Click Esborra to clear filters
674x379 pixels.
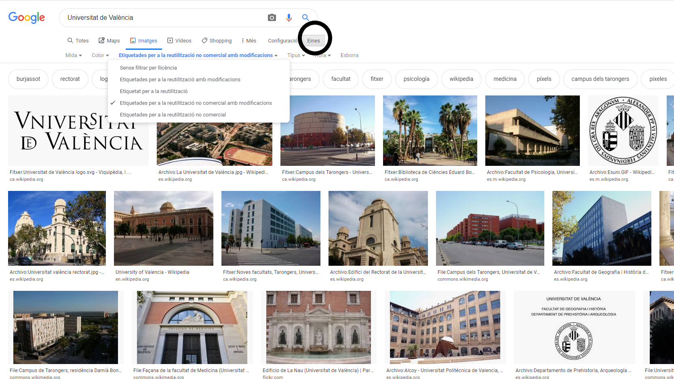350,55
